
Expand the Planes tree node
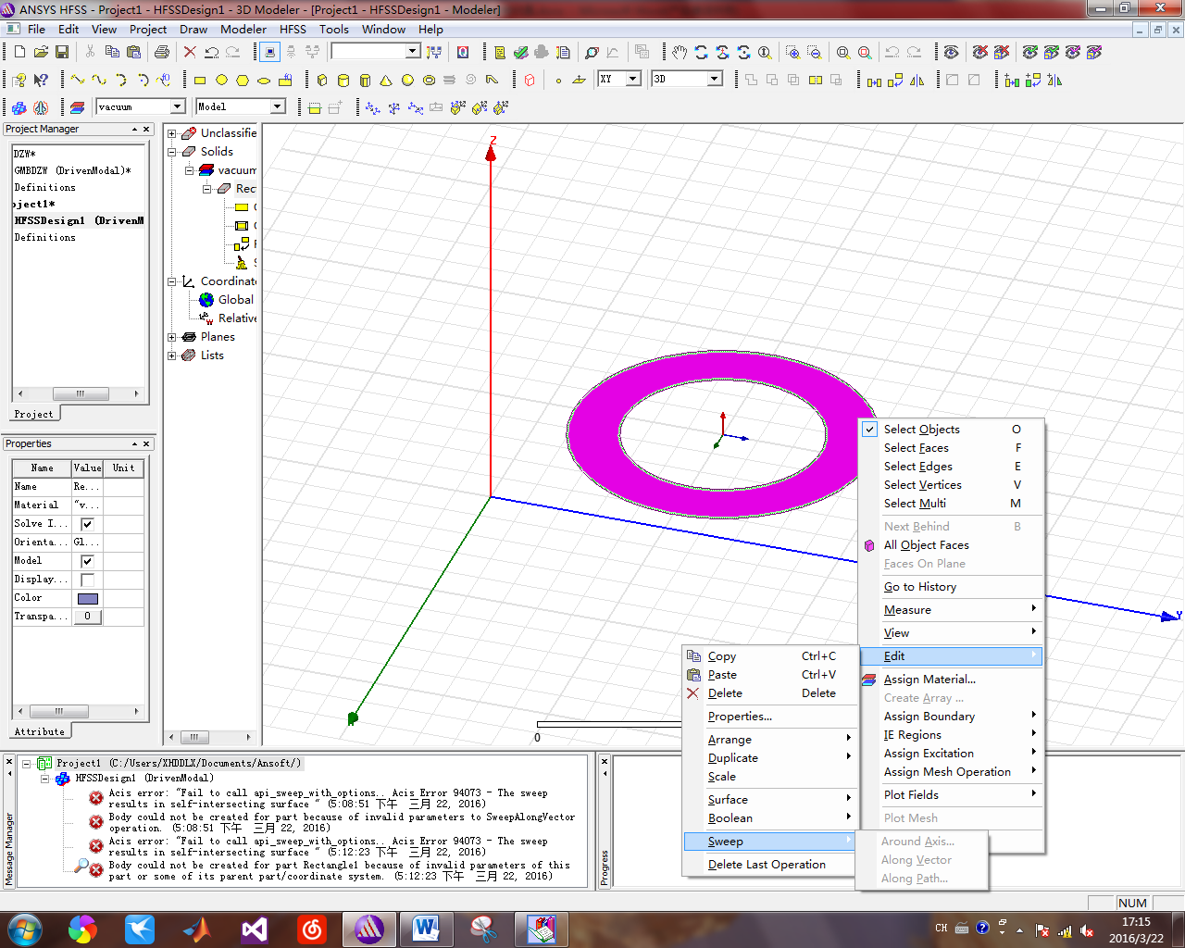click(x=172, y=337)
